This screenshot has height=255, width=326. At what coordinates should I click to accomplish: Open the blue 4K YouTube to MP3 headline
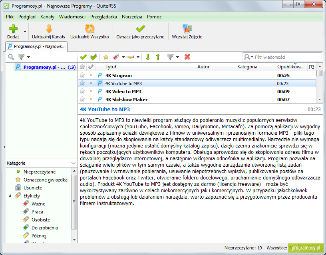pos(105,109)
